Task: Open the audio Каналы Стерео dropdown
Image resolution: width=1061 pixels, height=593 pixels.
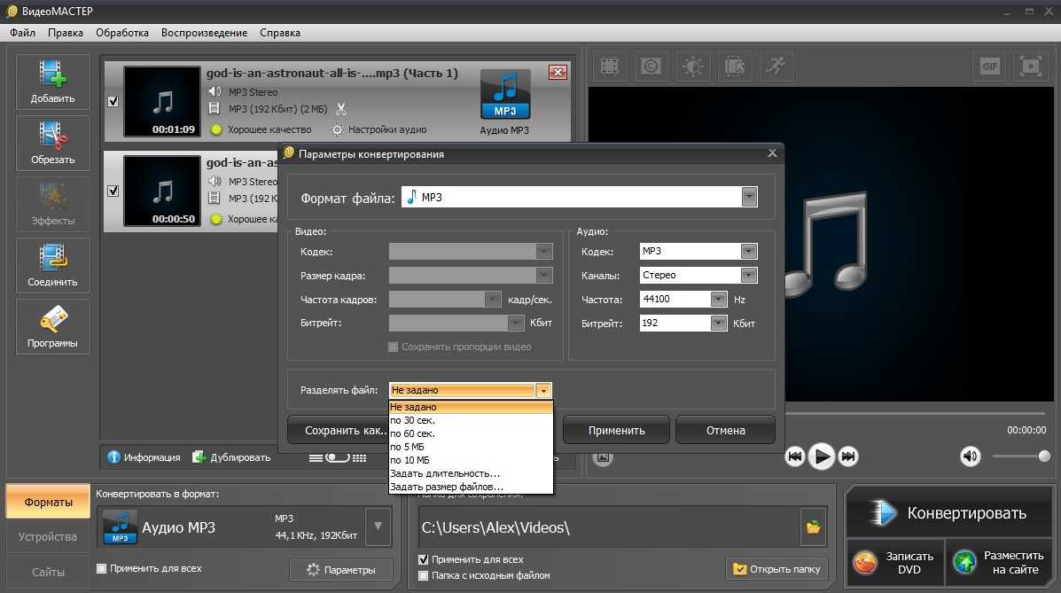Action: (x=748, y=275)
